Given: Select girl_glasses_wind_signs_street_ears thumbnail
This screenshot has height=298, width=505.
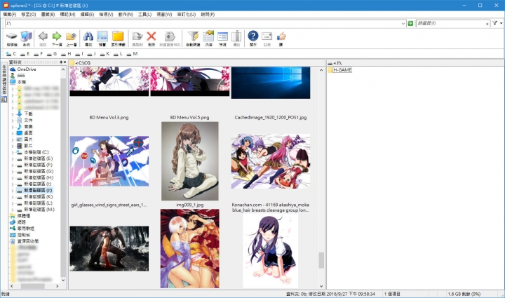Looking at the screenshot, I should tap(109, 161).
